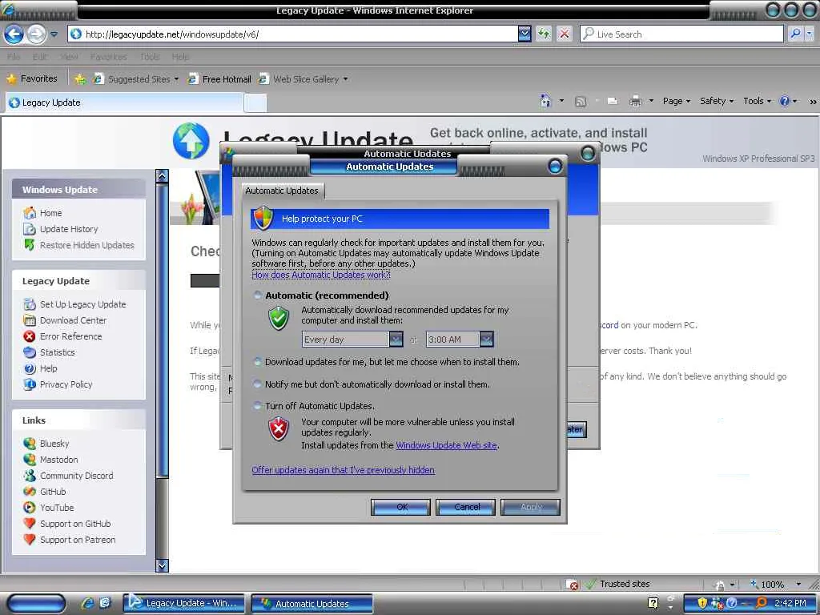Click the Print toolbar icon

click(635, 101)
